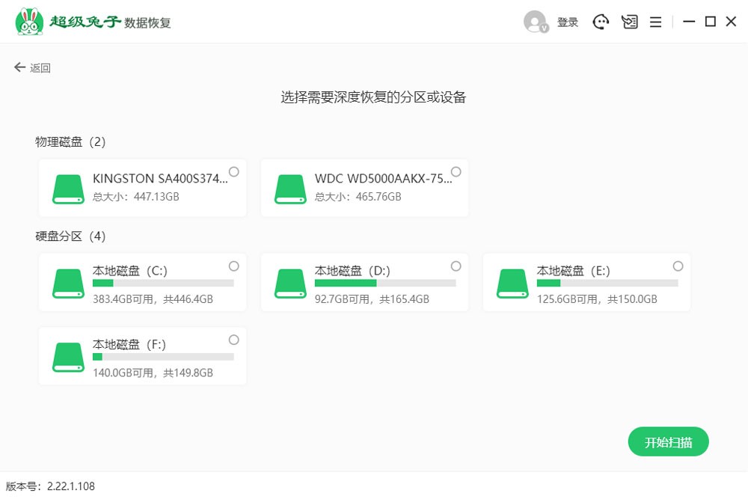Minimize the data recovery window
This screenshot has width=748, height=499.
(689, 22)
